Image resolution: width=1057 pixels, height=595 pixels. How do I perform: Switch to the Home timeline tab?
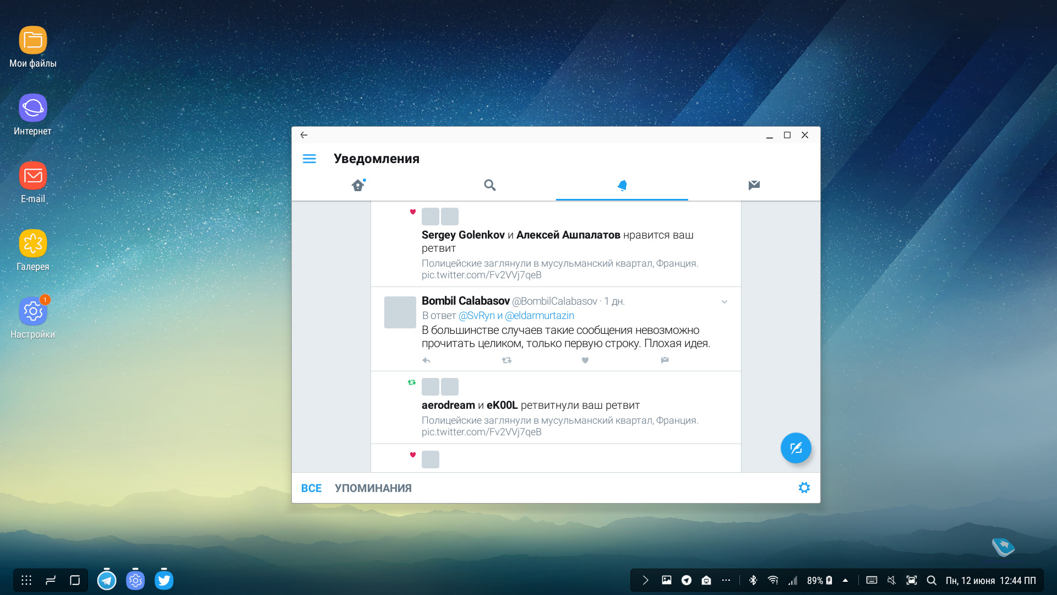coord(358,185)
